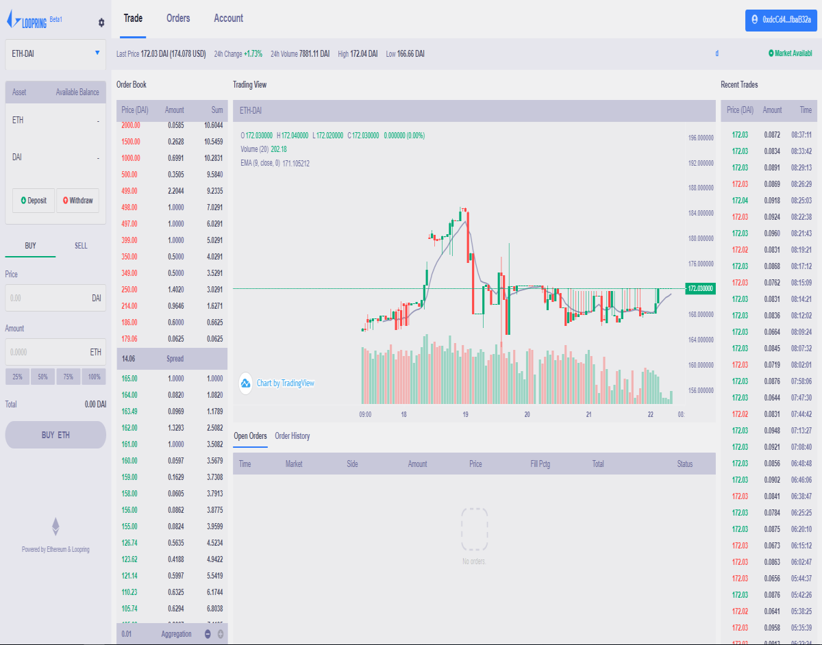Select the BUY side toggle

(x=30, y=245)
